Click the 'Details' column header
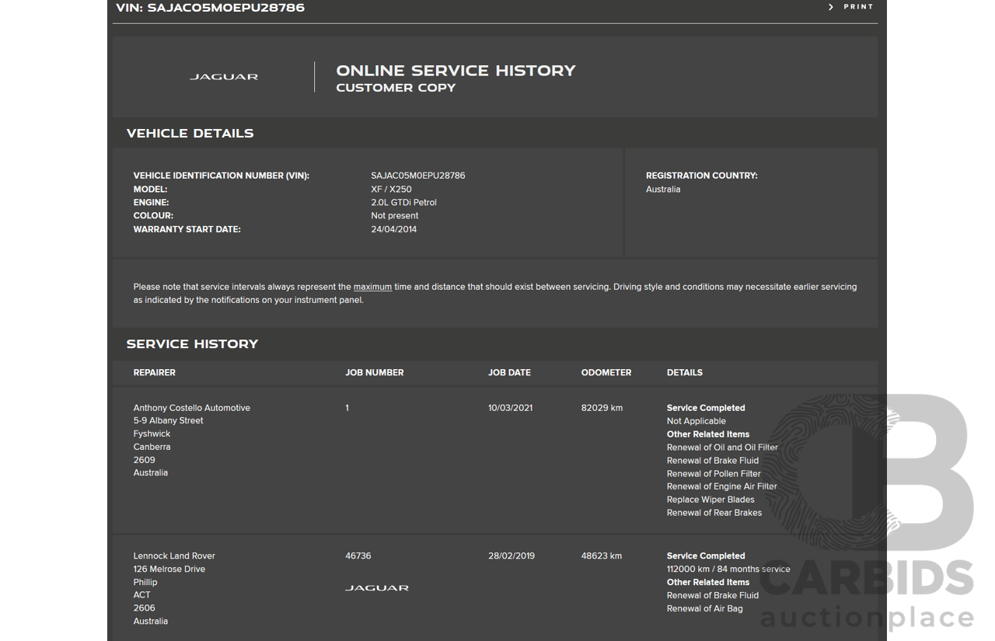995x641 pixels. point(684,373)
